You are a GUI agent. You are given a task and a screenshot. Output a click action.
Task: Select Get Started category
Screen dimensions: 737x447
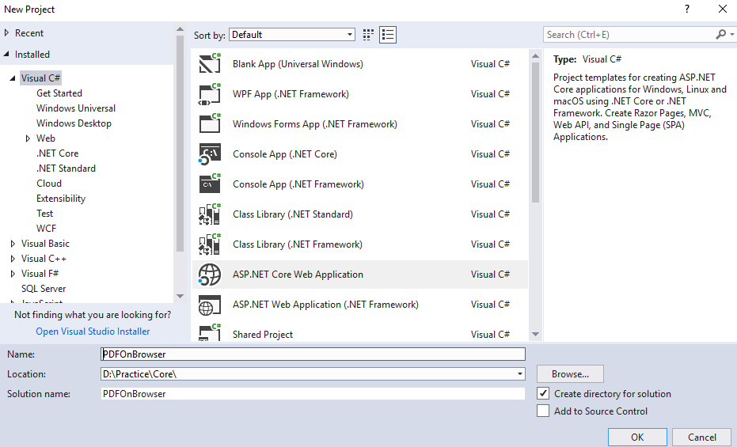59,93
